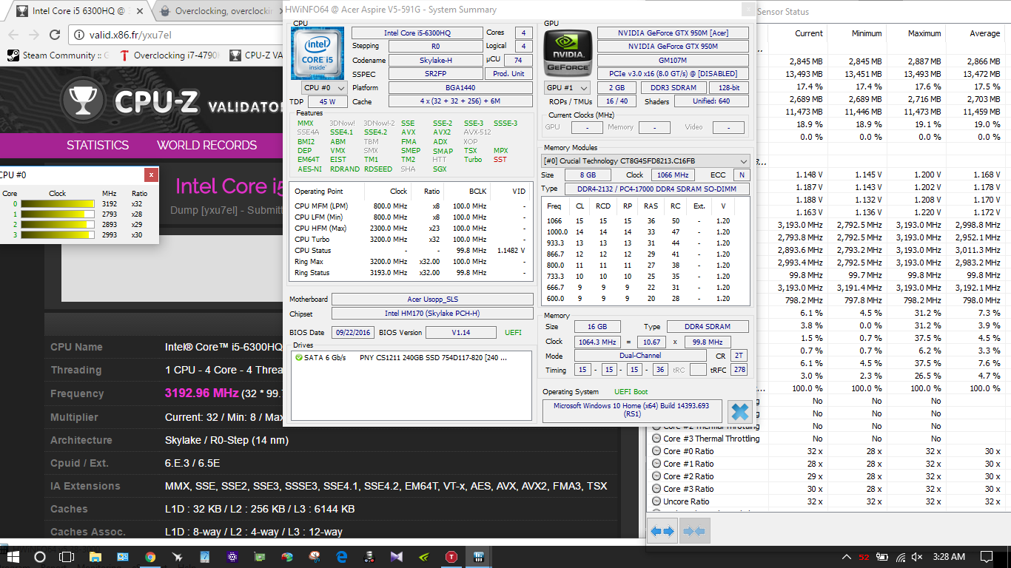This screenshot has width=1011, height=568.
Task: Open the CPU #0 selector dropdown
Action: click(x=324, y=88)
